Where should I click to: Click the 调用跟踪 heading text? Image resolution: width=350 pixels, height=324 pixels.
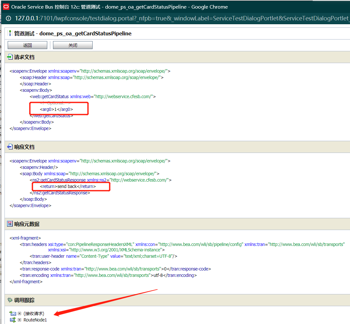24,300
